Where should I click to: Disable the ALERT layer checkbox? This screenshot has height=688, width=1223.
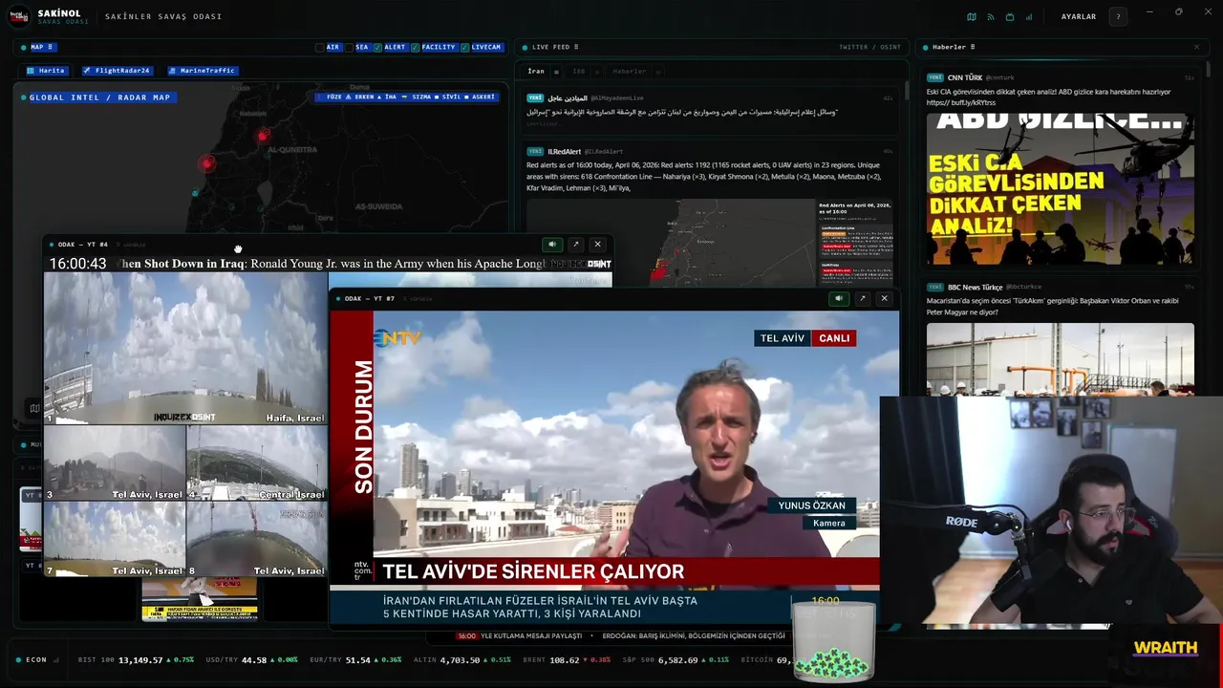coord(378,47)
